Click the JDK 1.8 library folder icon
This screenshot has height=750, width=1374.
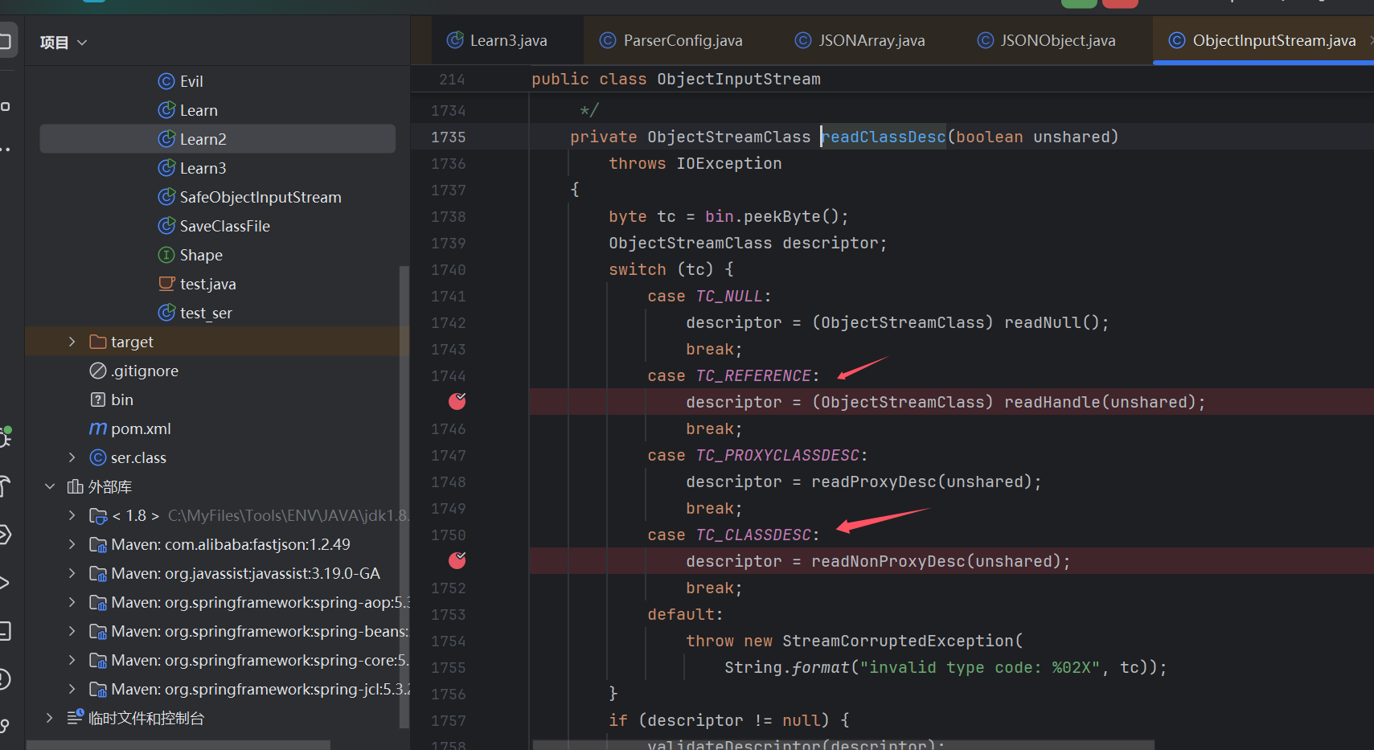click(98, 515)
